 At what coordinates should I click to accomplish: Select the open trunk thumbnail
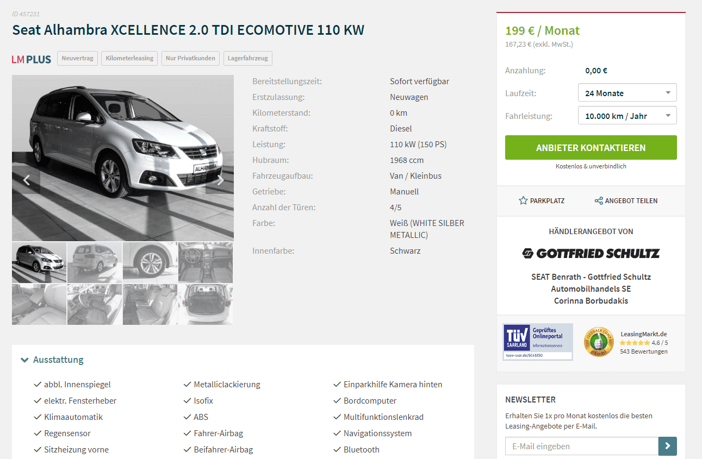(206, 304)
